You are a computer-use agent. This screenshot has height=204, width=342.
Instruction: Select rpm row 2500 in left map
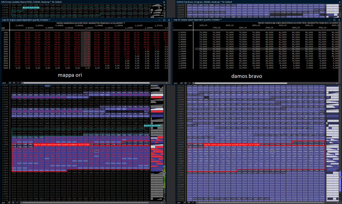tap(6, 42)
